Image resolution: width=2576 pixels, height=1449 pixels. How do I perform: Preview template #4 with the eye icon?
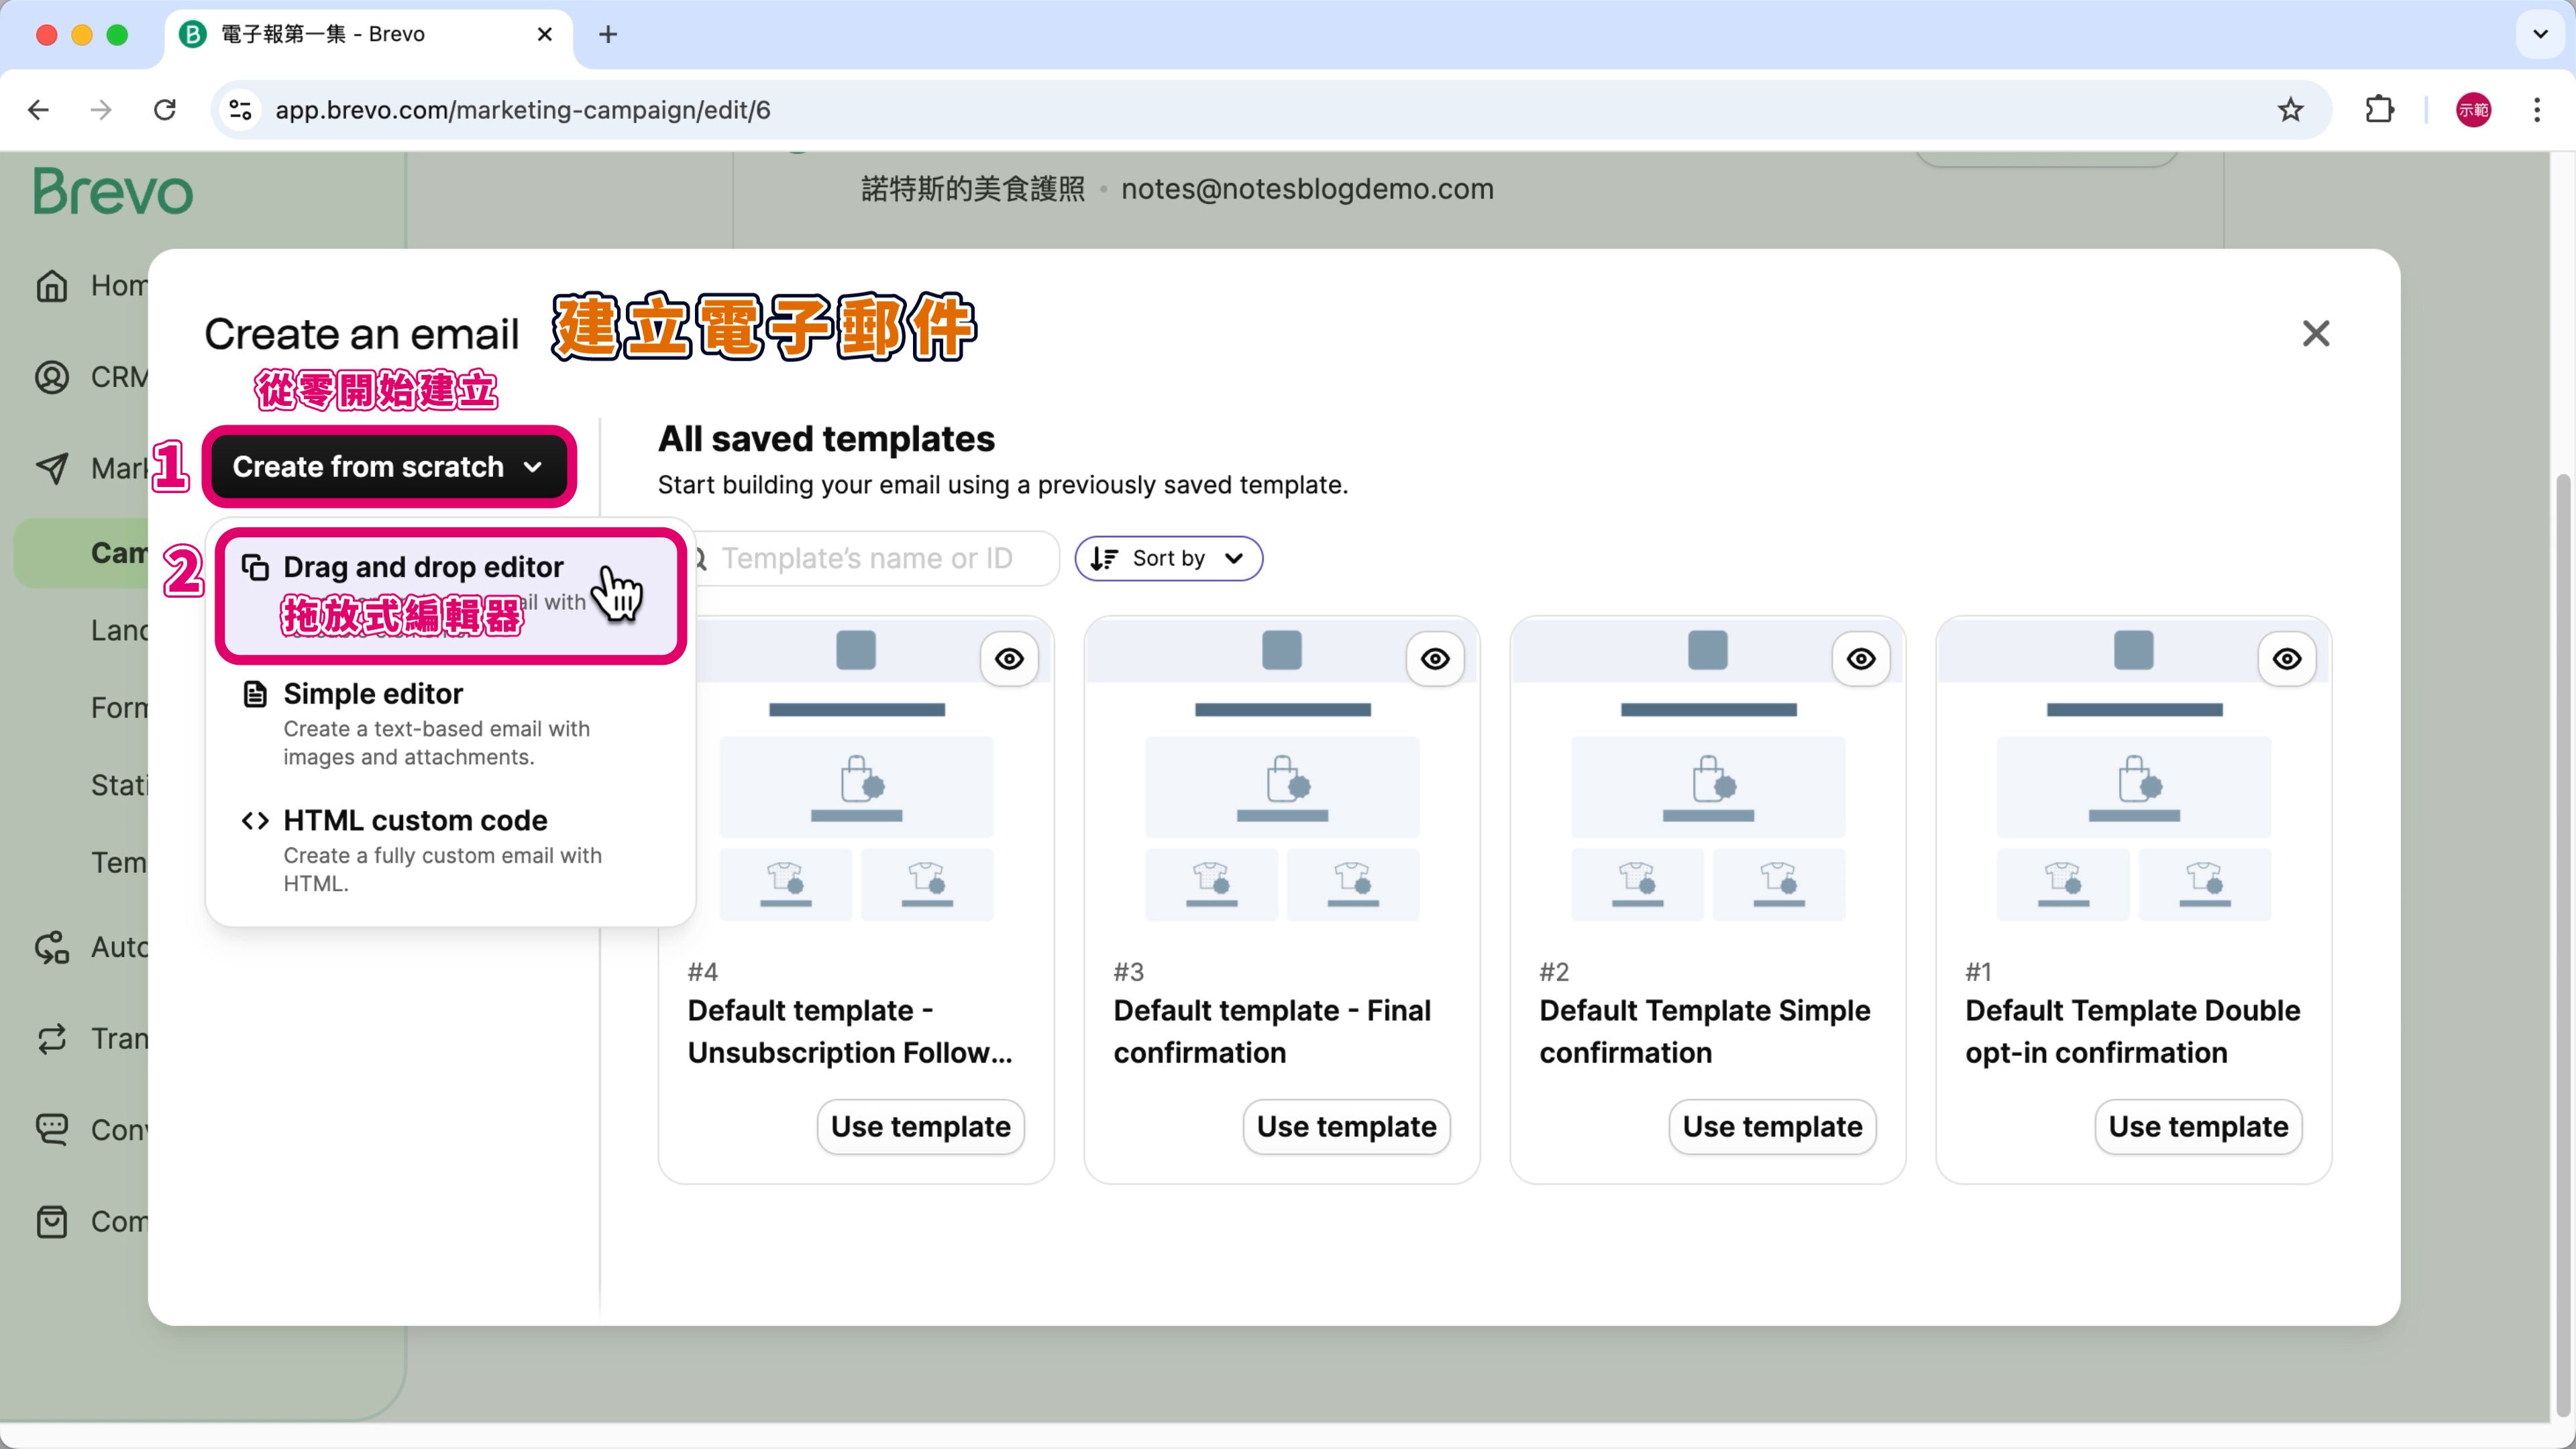pyautogui.click(x=1009, y=659)
